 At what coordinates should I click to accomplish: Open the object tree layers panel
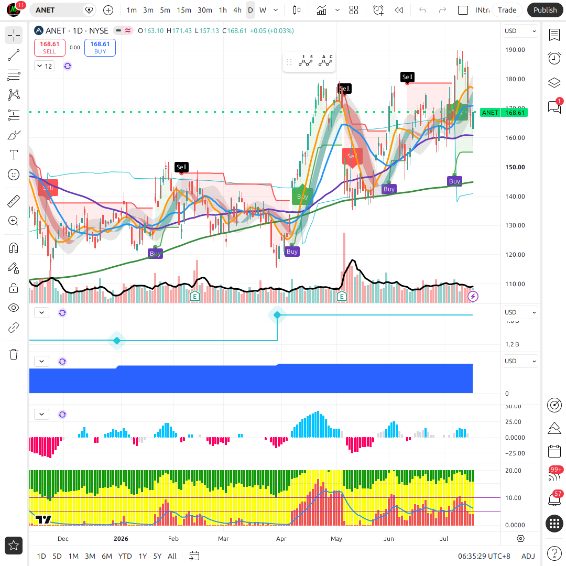pyautogui.click(x=554, y=82)
